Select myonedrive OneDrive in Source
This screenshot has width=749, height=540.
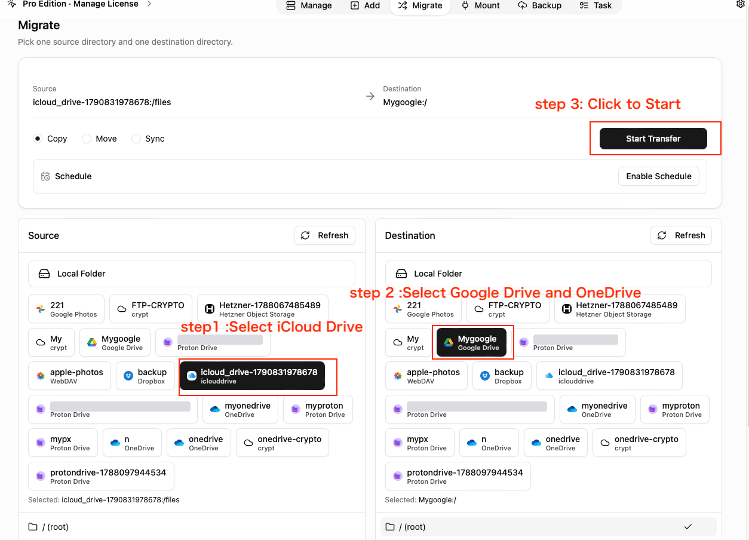pos(240,409)
